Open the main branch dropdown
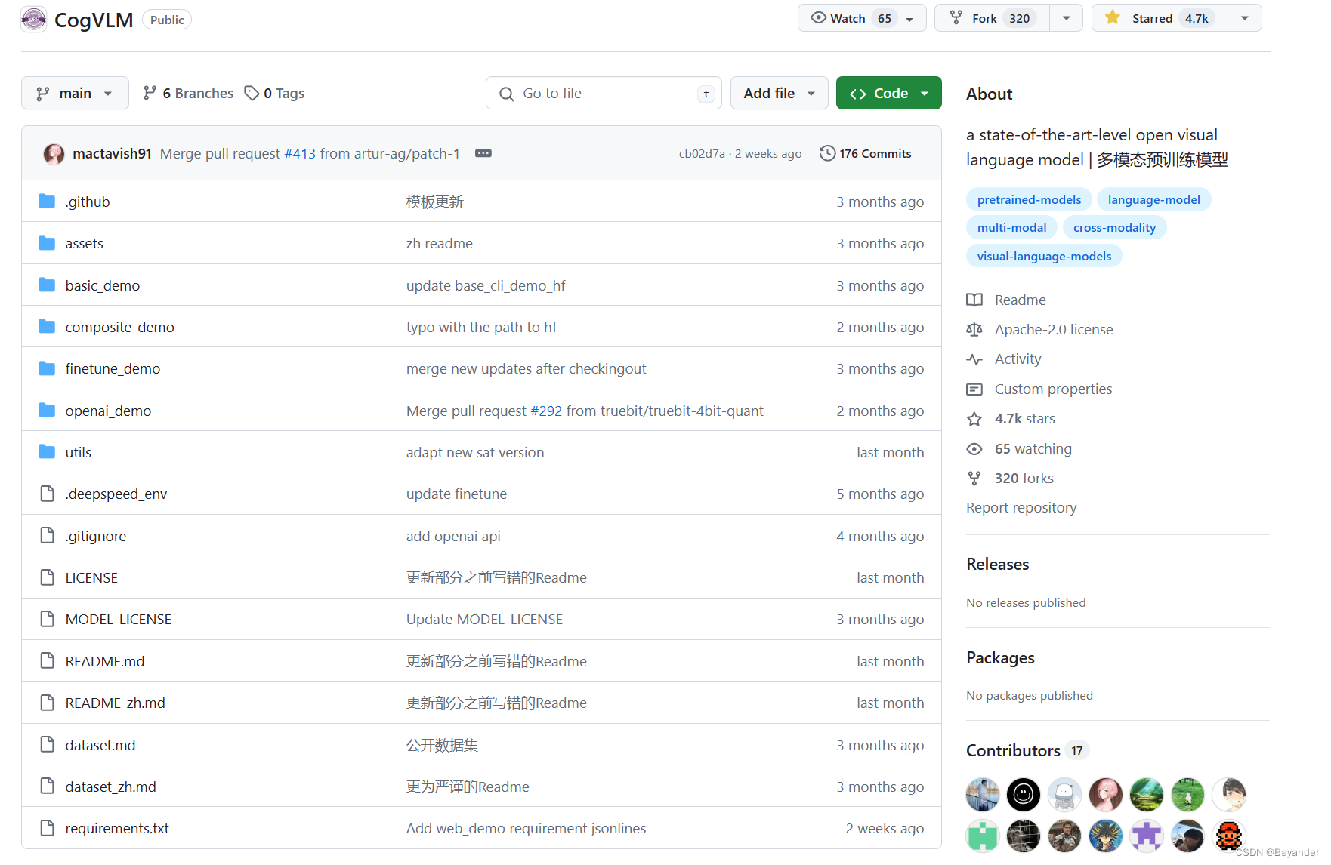Image resolution: width=1331 pixels, height=865 pixels. tap(75, 93)
